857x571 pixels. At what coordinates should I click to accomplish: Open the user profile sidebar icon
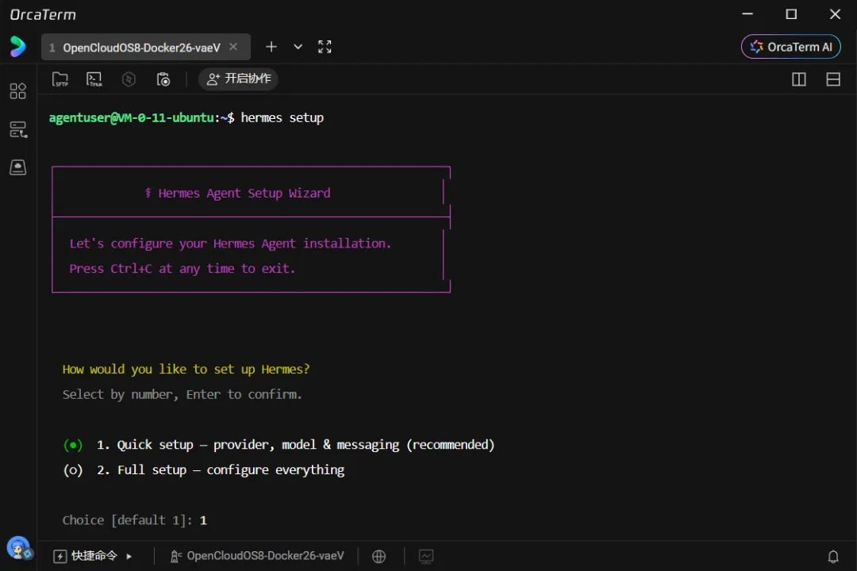(x=18, y=167)
